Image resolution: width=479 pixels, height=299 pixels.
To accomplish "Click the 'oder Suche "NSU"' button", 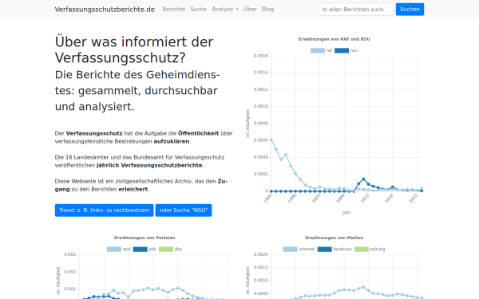I will click(184, 210).
